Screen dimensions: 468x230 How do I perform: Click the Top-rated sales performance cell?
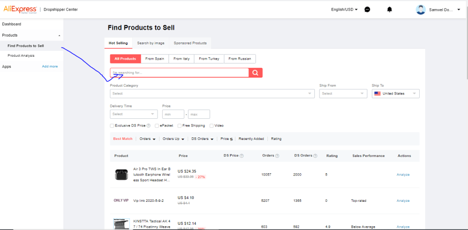click(359, 201)
